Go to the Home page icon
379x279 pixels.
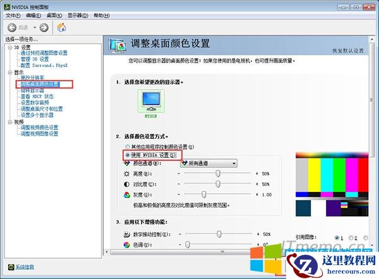click(x=61, y=28)
